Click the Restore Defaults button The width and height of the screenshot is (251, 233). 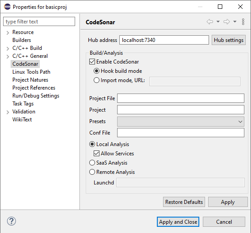[x=184, y=202]
